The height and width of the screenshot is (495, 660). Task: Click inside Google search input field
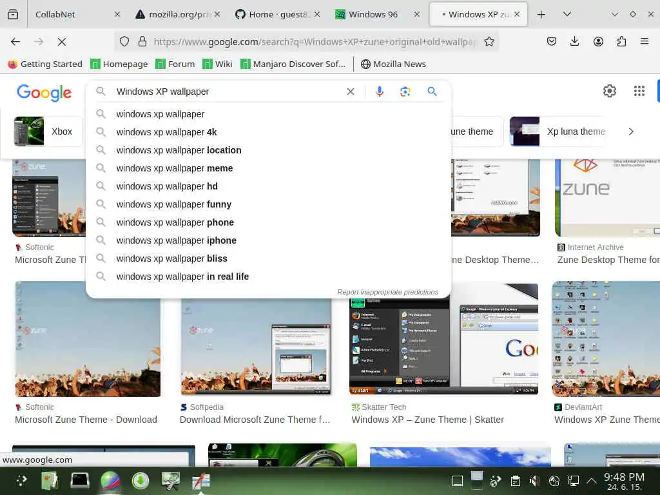(228, 92)
